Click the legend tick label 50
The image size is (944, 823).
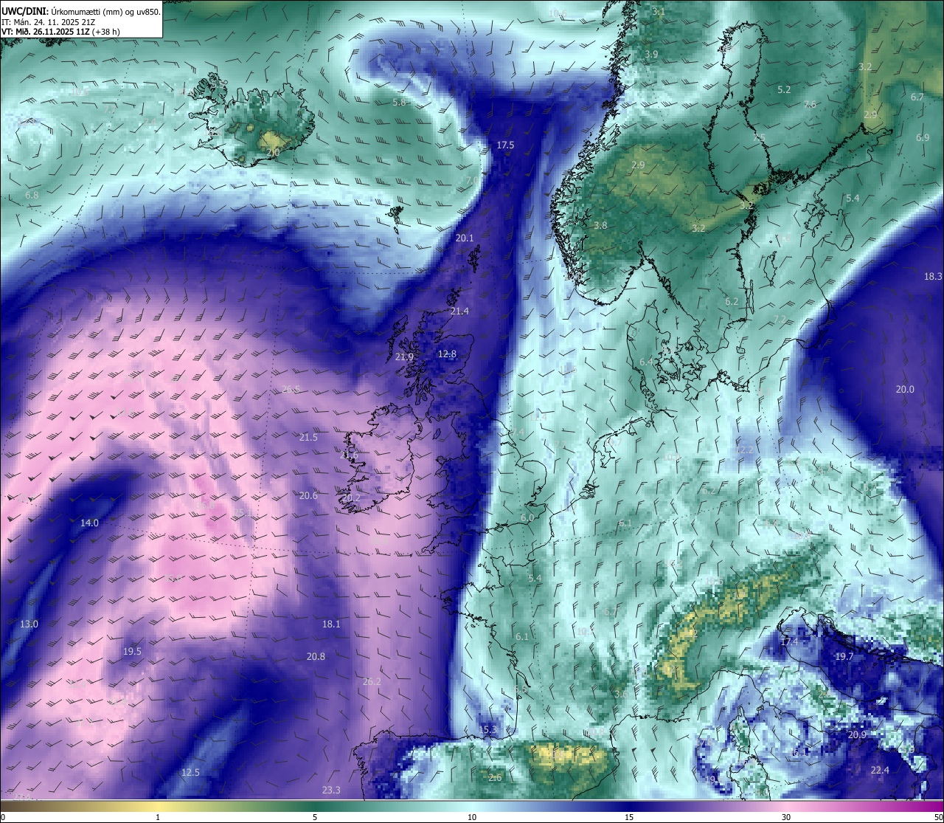[x=938, y=817]
